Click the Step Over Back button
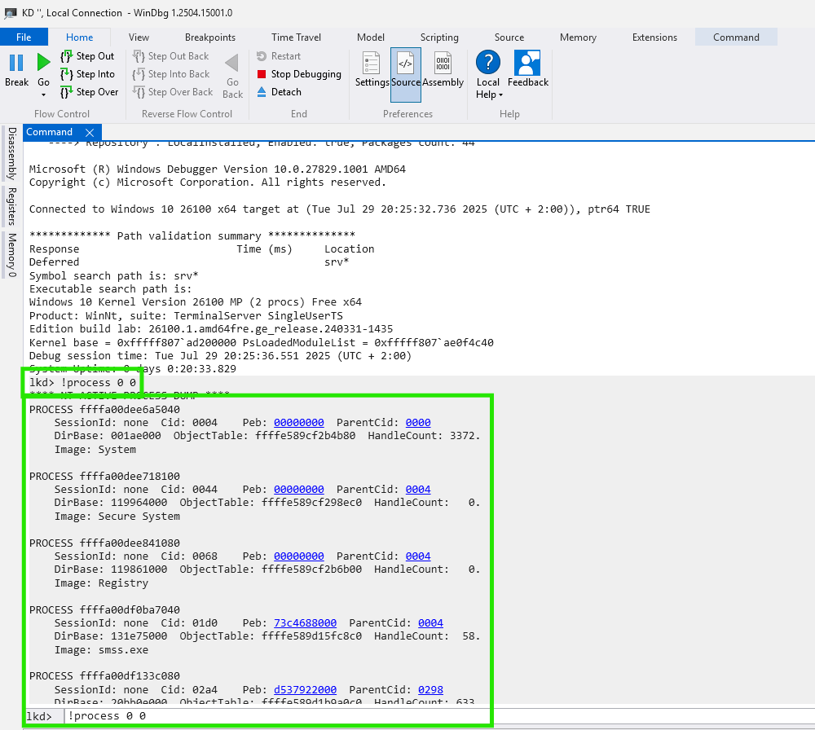 [173, 92]
